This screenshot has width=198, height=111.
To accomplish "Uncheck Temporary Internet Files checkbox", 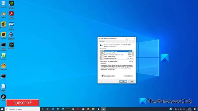I will [x=101, y=53].
